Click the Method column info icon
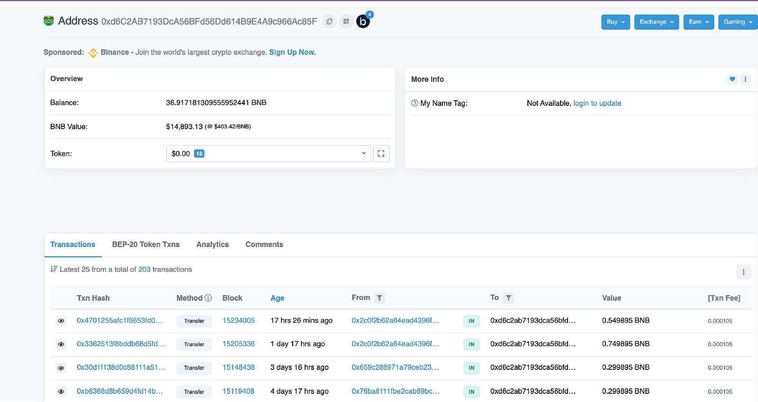Screen dimensions: 758x402 [208, 298]
